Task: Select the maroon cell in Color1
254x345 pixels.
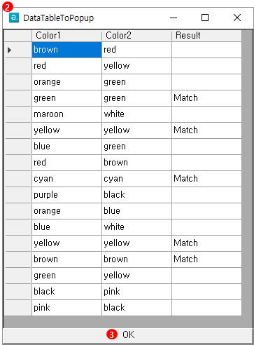Action: coord(66,114)
